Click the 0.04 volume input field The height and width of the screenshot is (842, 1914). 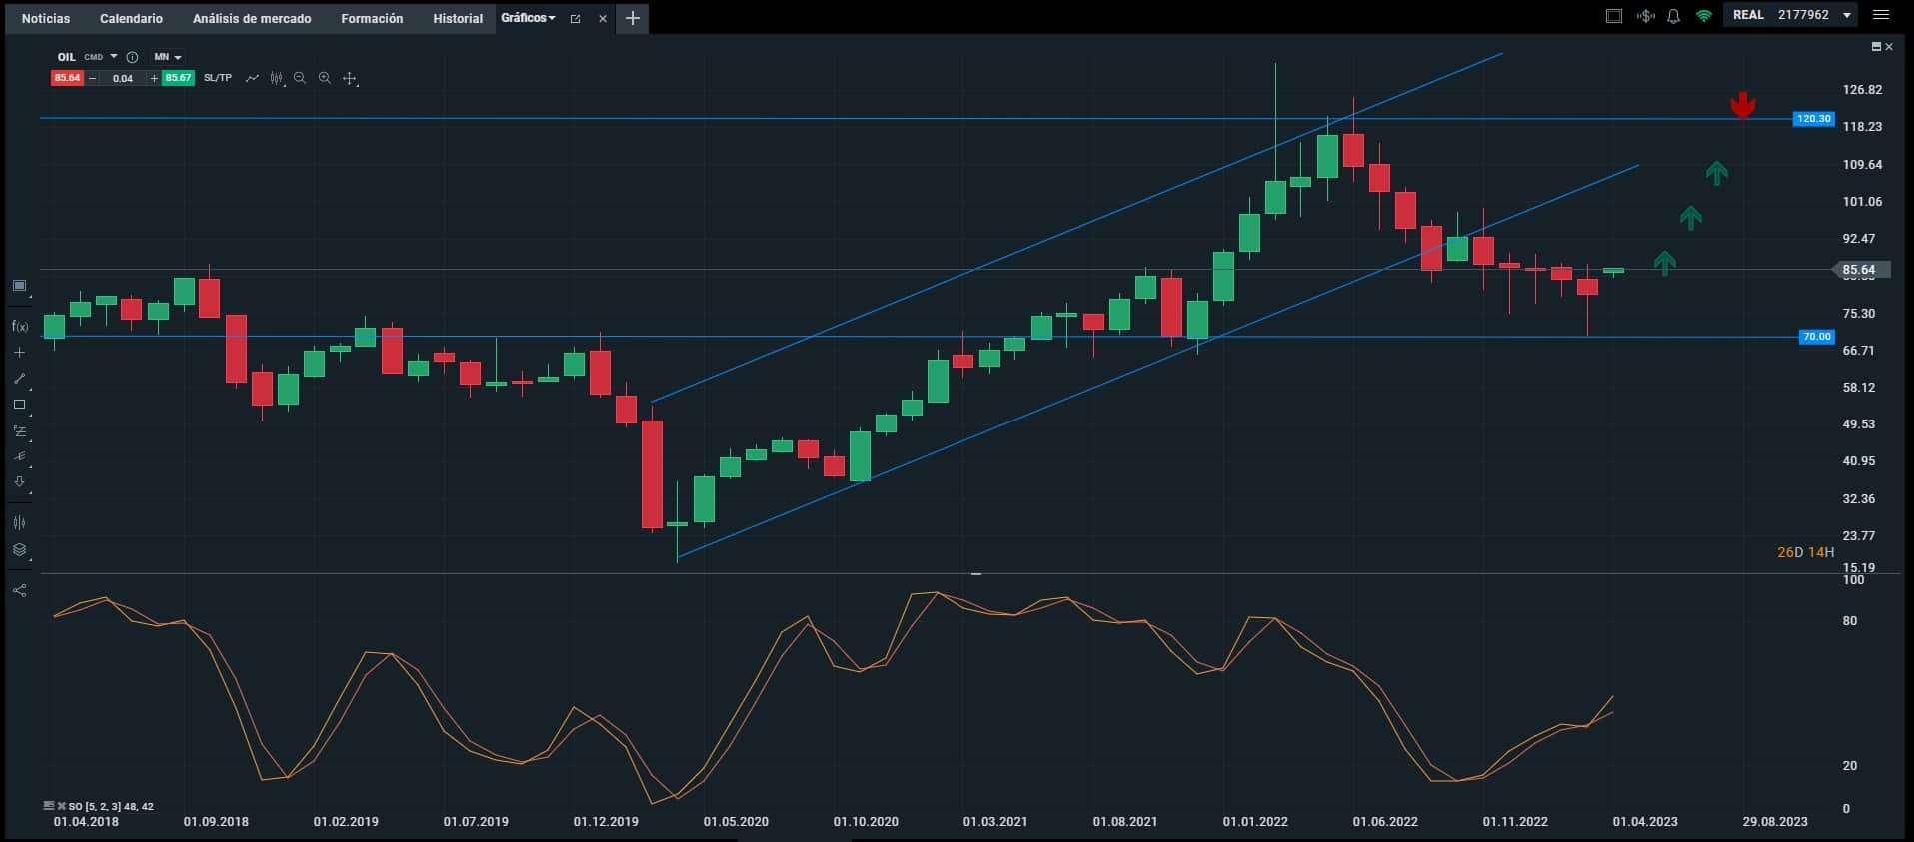click(123, 78)
